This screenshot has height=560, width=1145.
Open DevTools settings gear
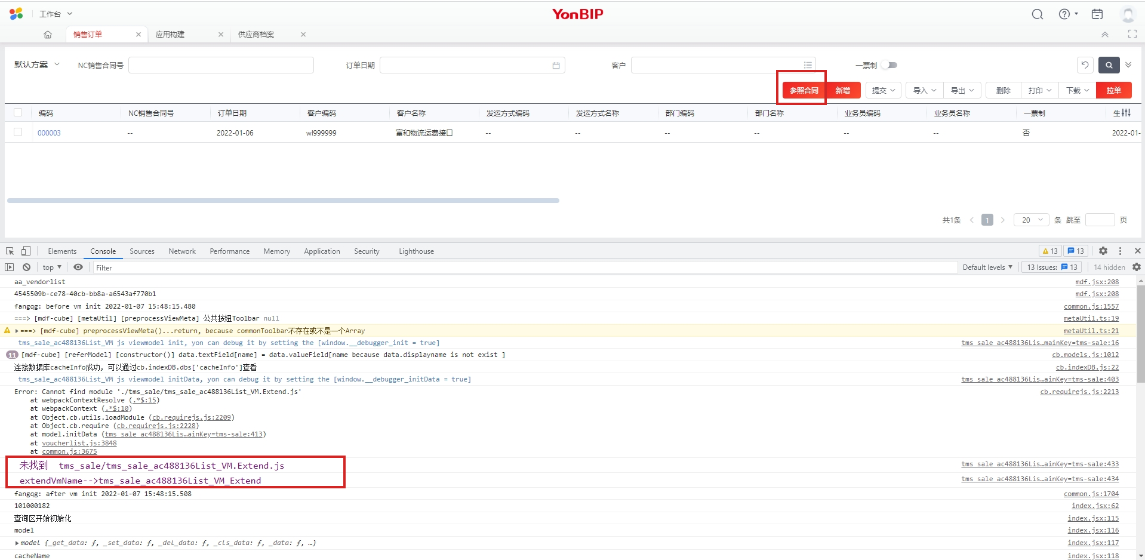pos(1103,251)
